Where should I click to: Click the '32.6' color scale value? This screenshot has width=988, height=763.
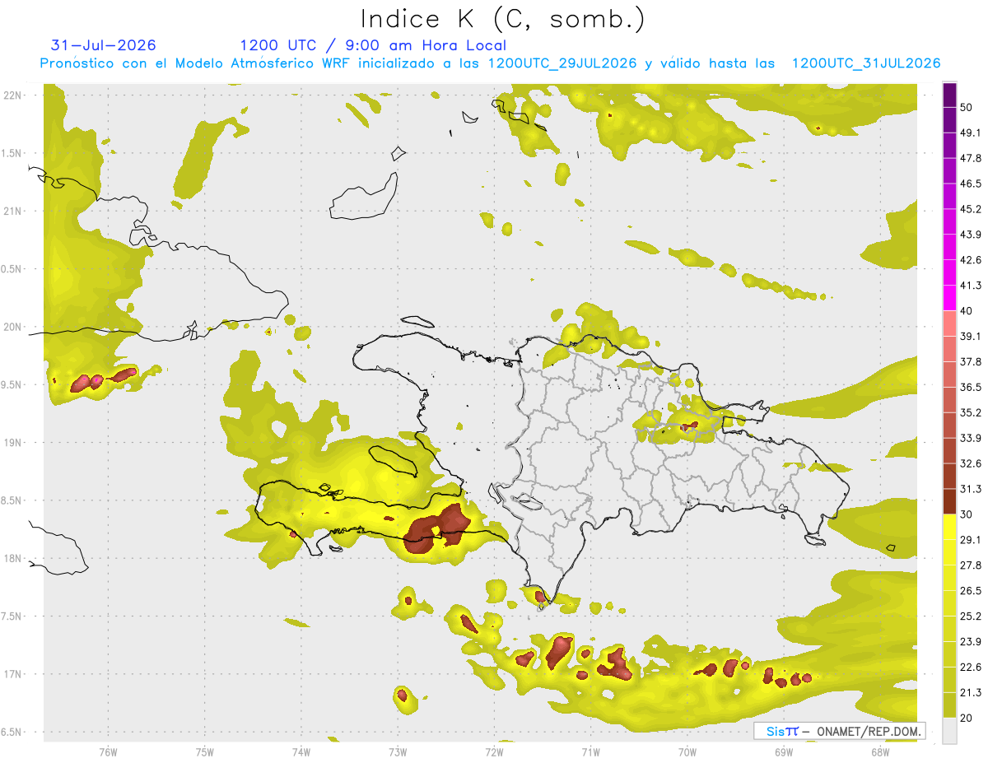971,463
